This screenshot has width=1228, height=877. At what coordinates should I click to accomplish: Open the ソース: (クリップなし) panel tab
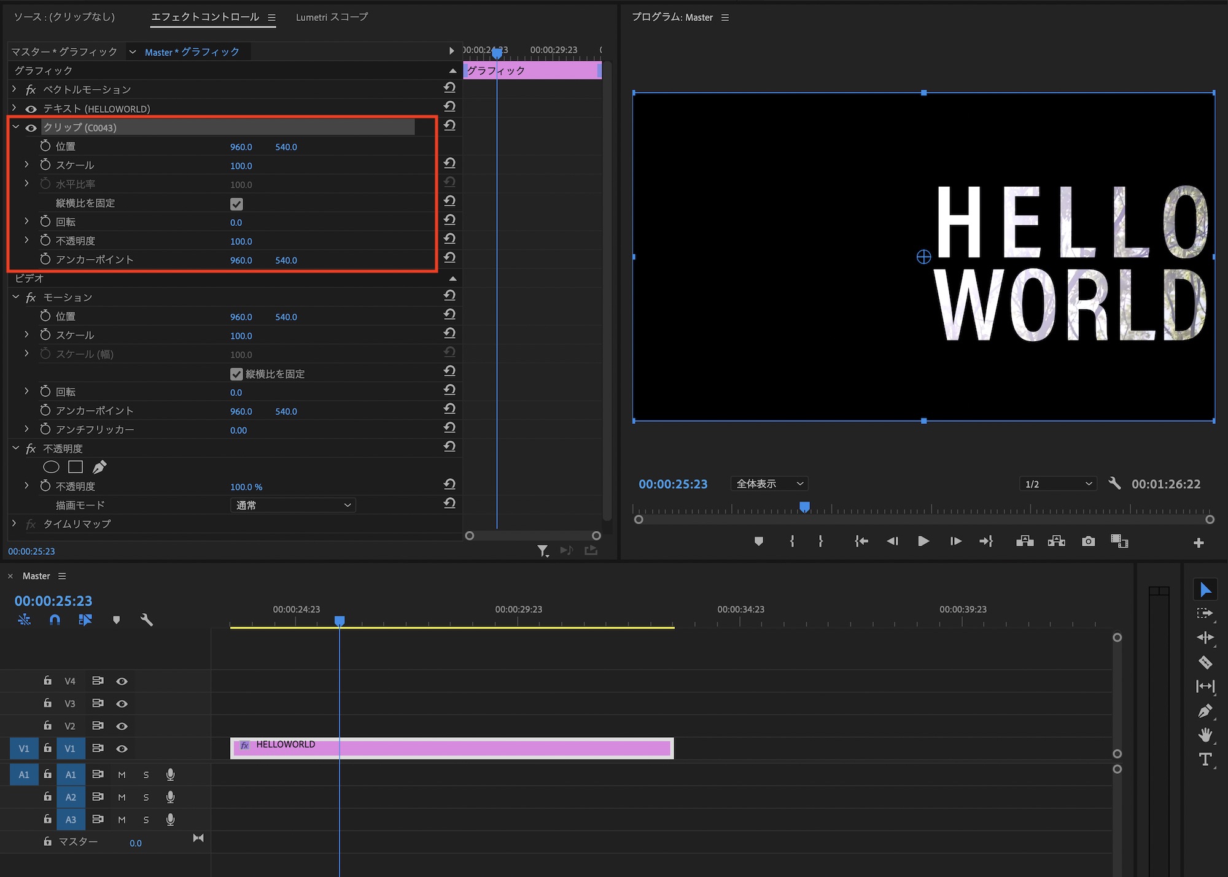pyautogui.click(x=64, y=17)
